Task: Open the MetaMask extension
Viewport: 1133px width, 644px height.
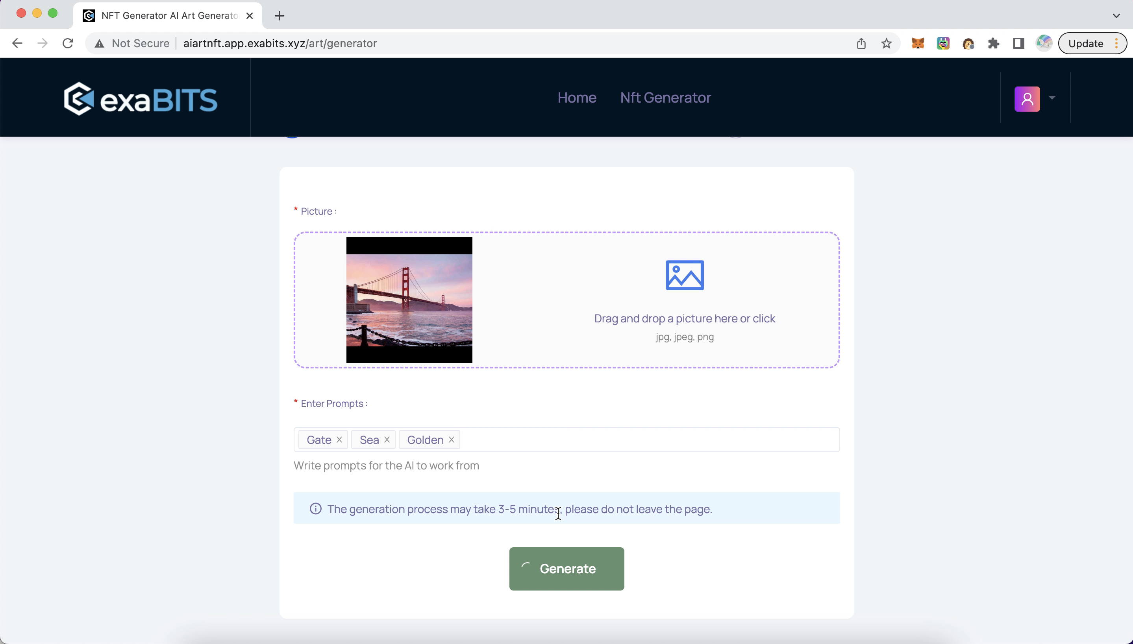Action: click(917, 43)
